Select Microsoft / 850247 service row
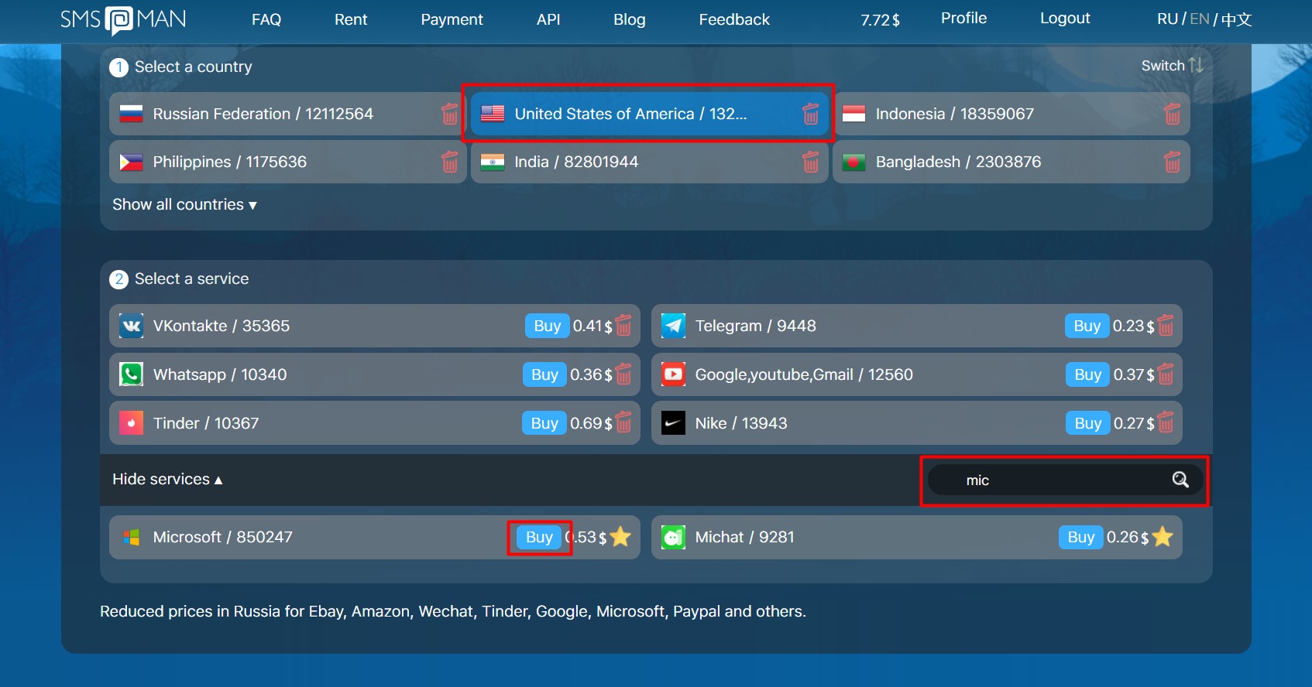 (375, 537)
